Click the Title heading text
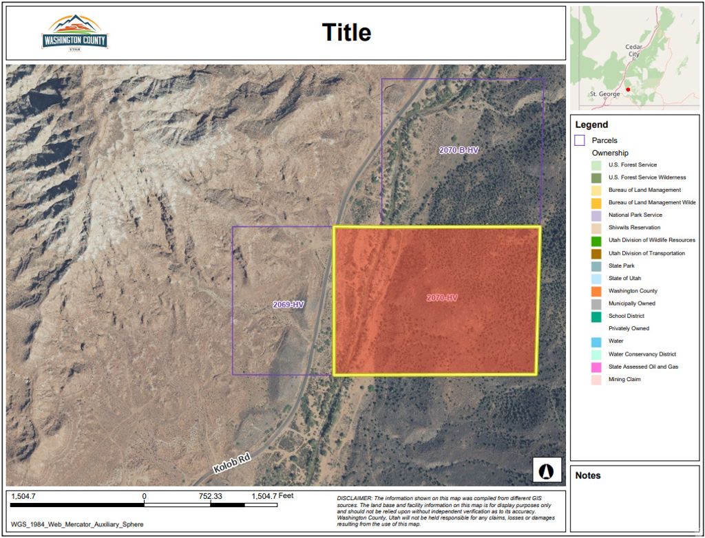This screenshot has width=705, height=538. pos(345,32)
